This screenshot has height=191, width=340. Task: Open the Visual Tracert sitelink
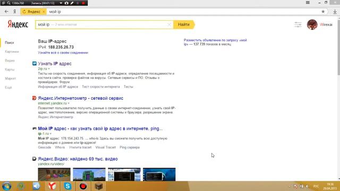(106, 147)
